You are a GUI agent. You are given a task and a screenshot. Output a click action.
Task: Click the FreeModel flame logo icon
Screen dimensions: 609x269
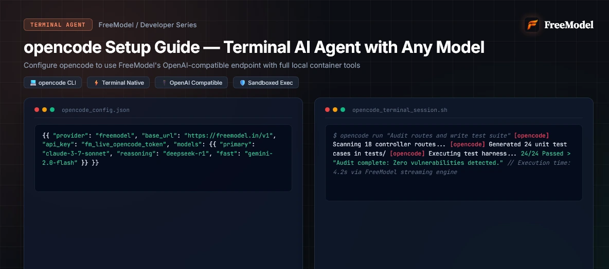(532, 25)
